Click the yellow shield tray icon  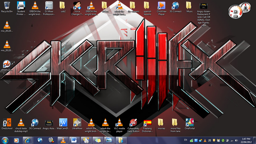(x=214, y=140)
